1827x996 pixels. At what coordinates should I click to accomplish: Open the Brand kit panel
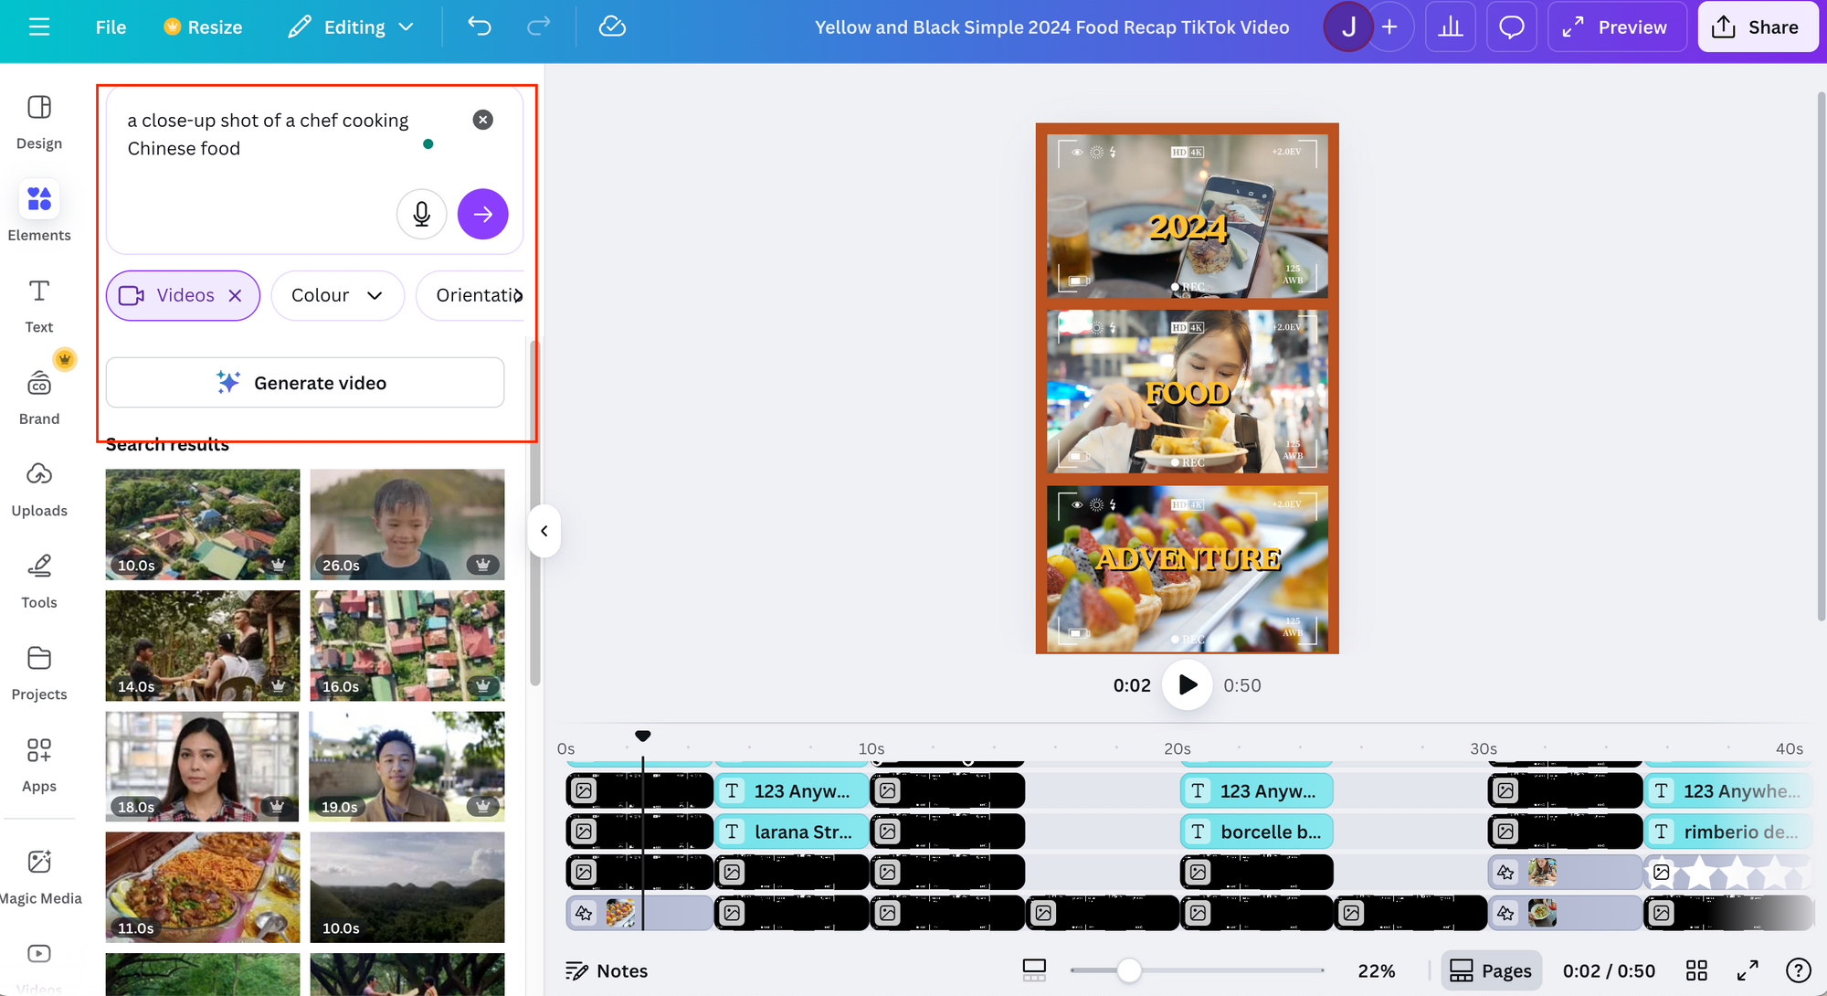39,397
